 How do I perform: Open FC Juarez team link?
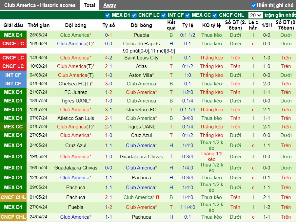click(x=76, y=92)
